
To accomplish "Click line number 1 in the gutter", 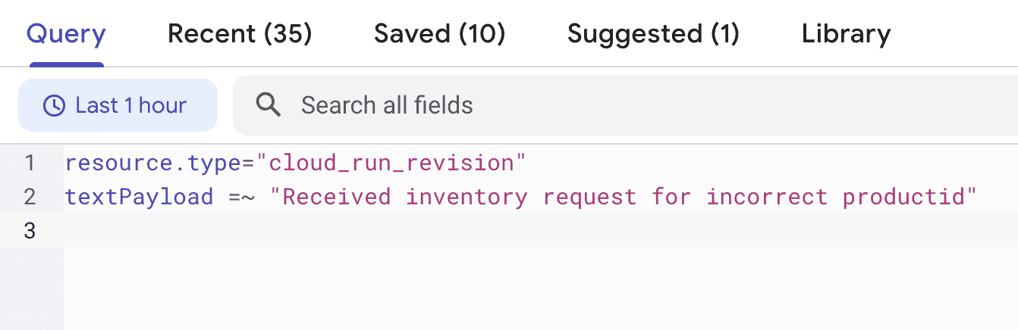I will [x=30, y=163].
